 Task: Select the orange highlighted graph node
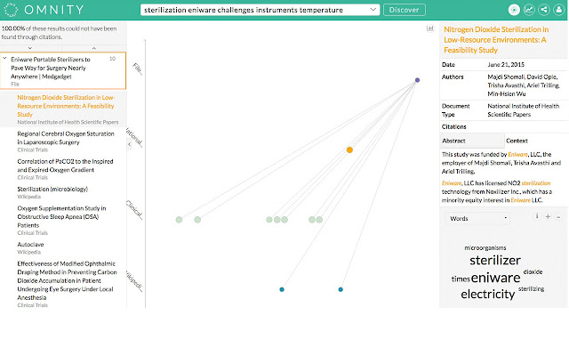pyautogui.click(x=349, y=150)
